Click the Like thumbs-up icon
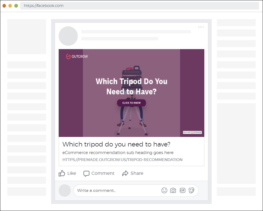 (62, 173)
